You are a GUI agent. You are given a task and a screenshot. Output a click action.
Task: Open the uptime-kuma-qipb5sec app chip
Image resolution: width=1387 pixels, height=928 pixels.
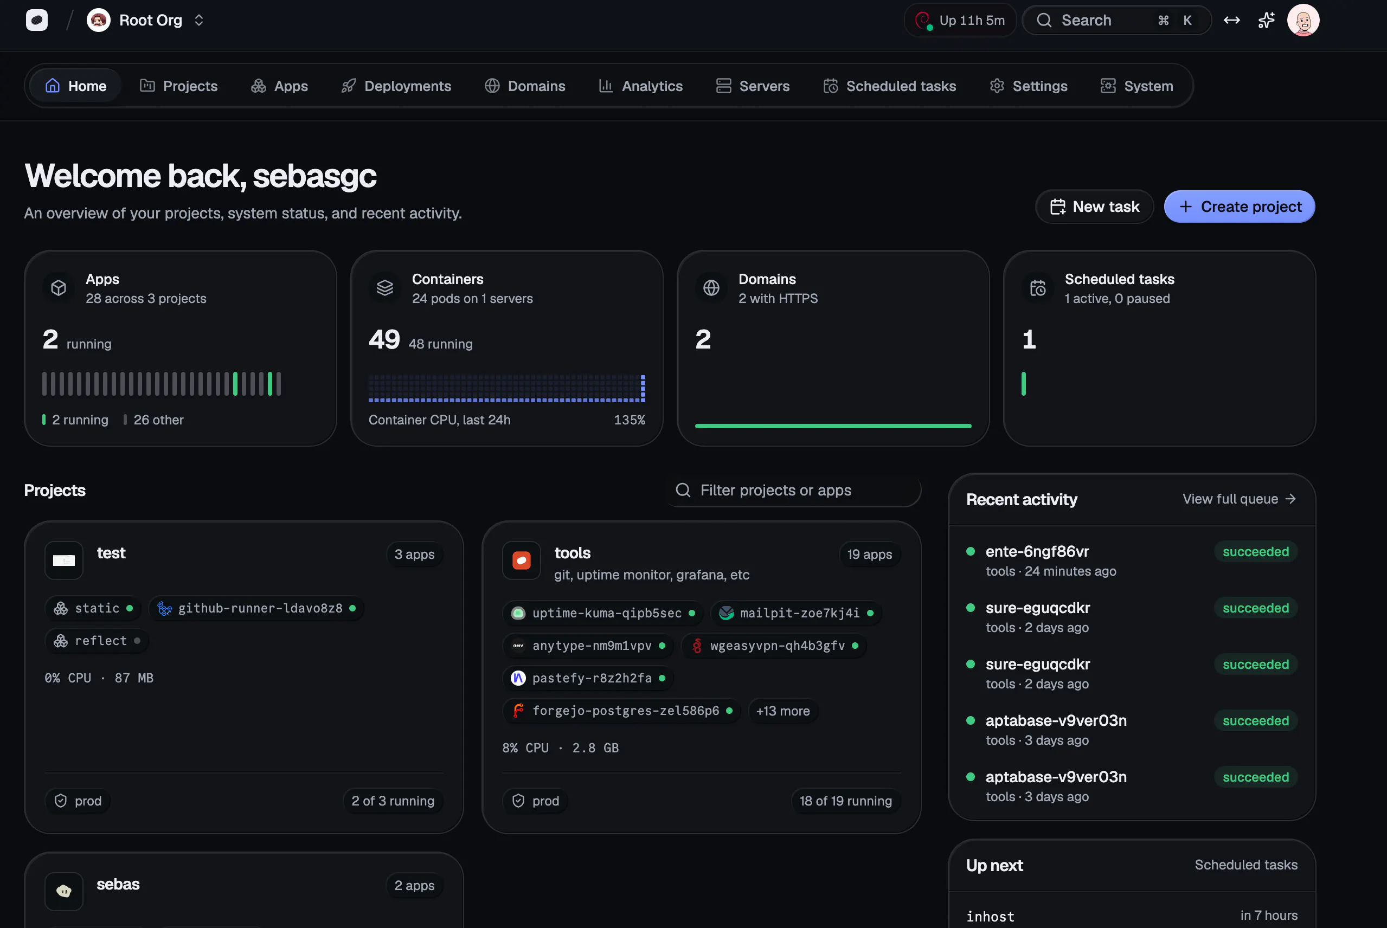pos(602,613)
